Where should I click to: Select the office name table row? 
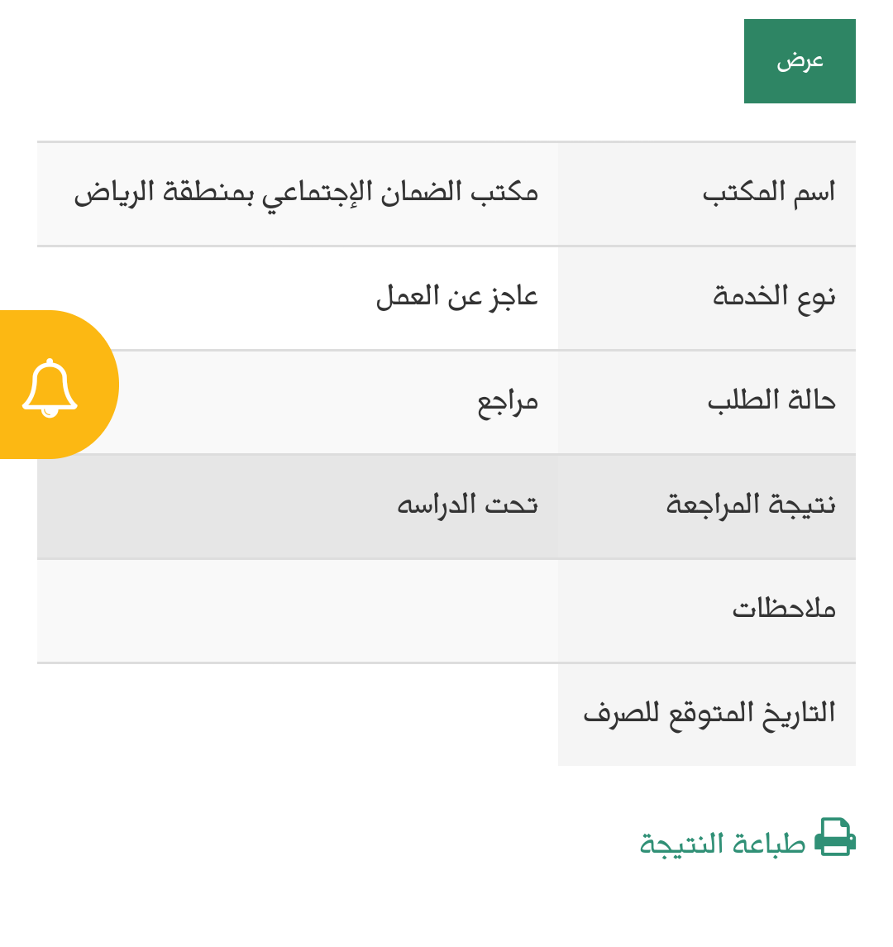tap(446, 194)
